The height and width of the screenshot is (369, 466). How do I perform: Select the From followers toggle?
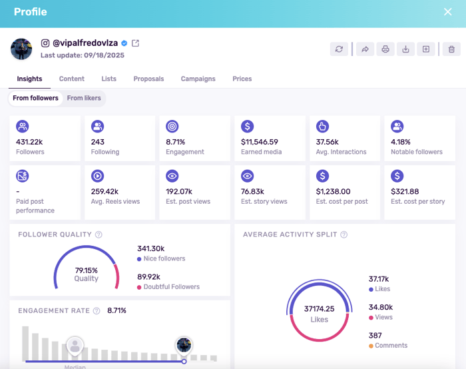point(35,98)
